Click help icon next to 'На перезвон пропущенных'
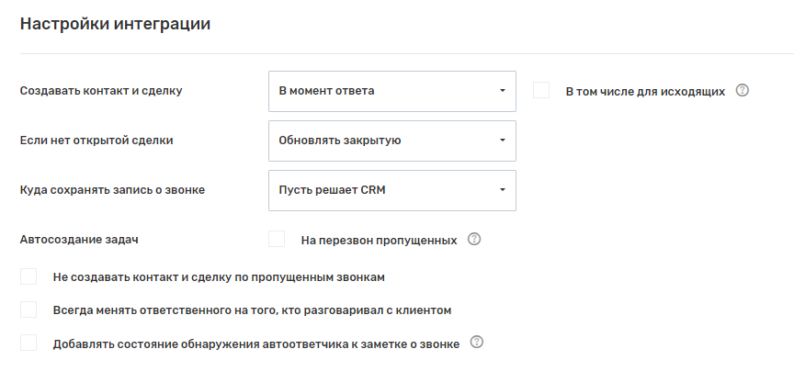 [474, 240]
